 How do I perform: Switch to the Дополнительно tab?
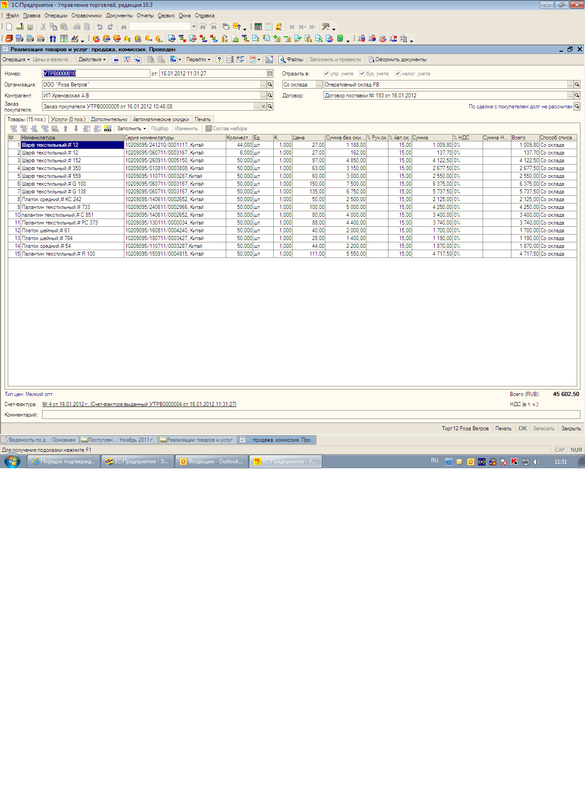(109, 119)
